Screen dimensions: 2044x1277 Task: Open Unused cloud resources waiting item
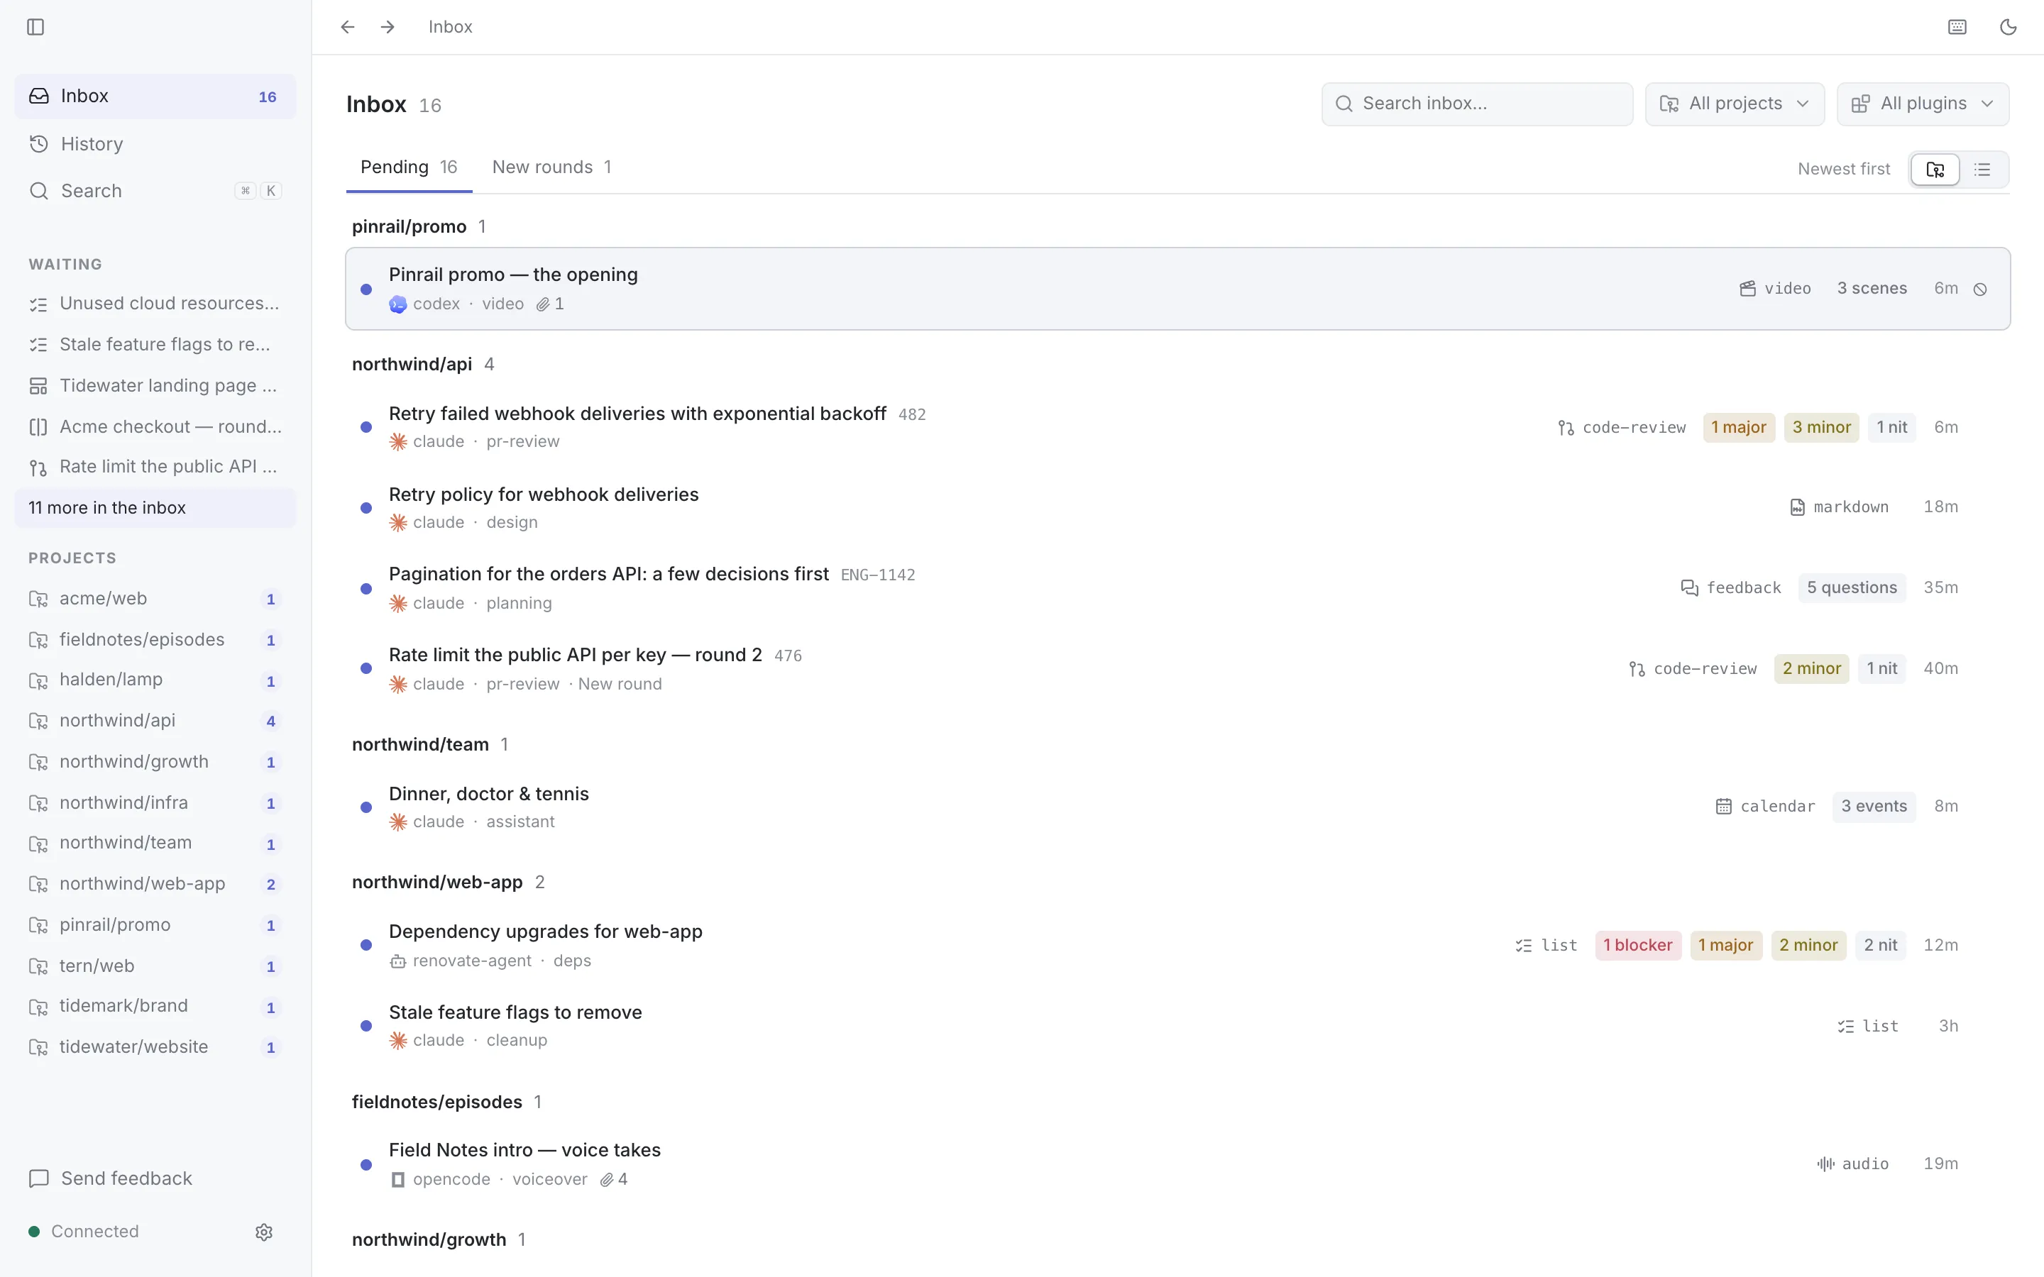155,303
